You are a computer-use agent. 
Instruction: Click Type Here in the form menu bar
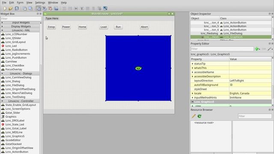(52, 18)
